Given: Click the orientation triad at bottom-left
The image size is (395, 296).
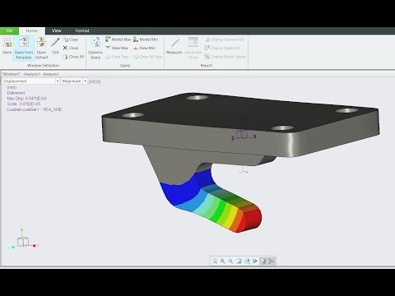Looking at the screenshot, I should click(x=23, y=238).
